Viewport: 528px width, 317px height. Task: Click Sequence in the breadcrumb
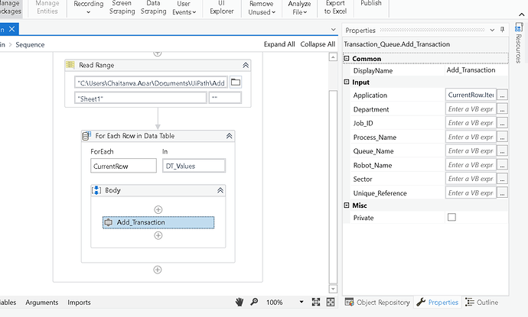[x=30, y=45]
